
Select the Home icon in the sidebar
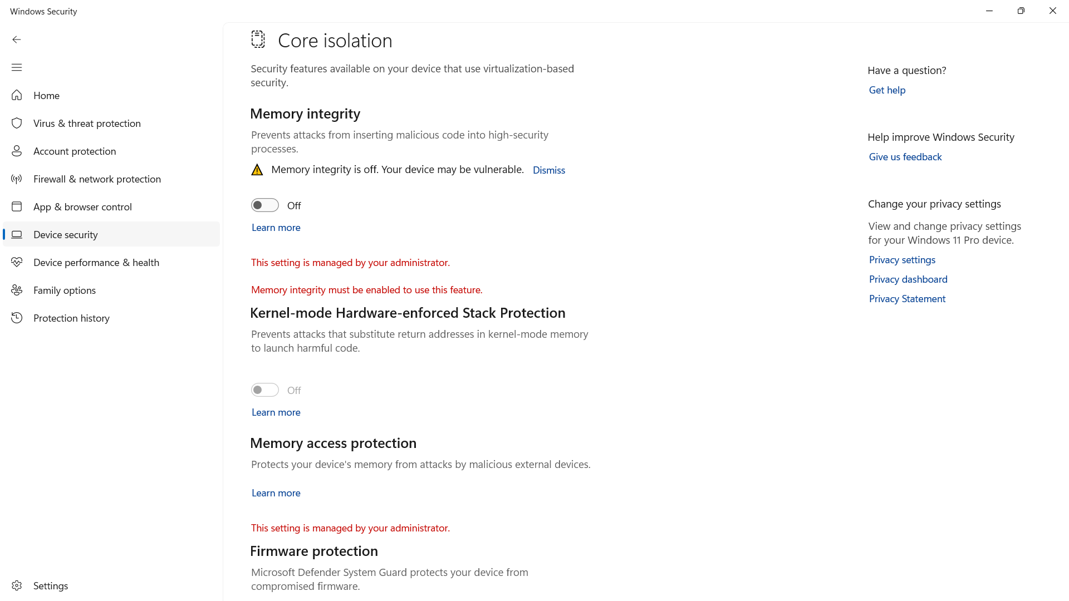pos(17,95)
